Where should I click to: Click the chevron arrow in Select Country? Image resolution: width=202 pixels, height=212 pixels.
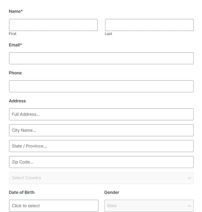[x=189, y=178]
